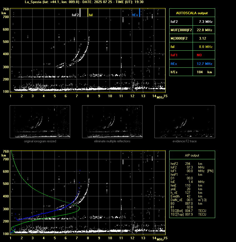Click the '[PN]' tag beside foF1
The height and width of the screenshot is (242, 236).
[210, 171]
